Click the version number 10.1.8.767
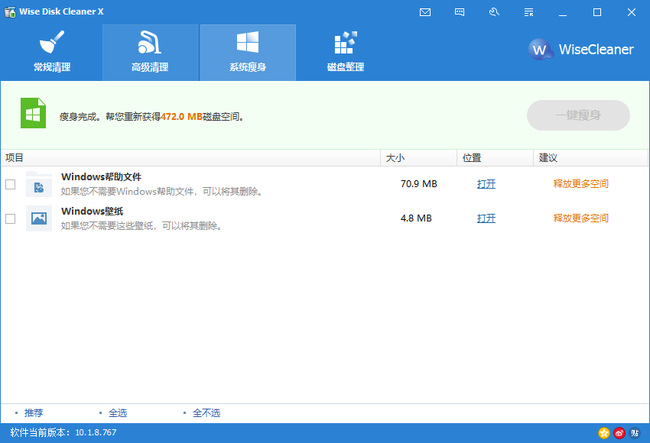 96,432
